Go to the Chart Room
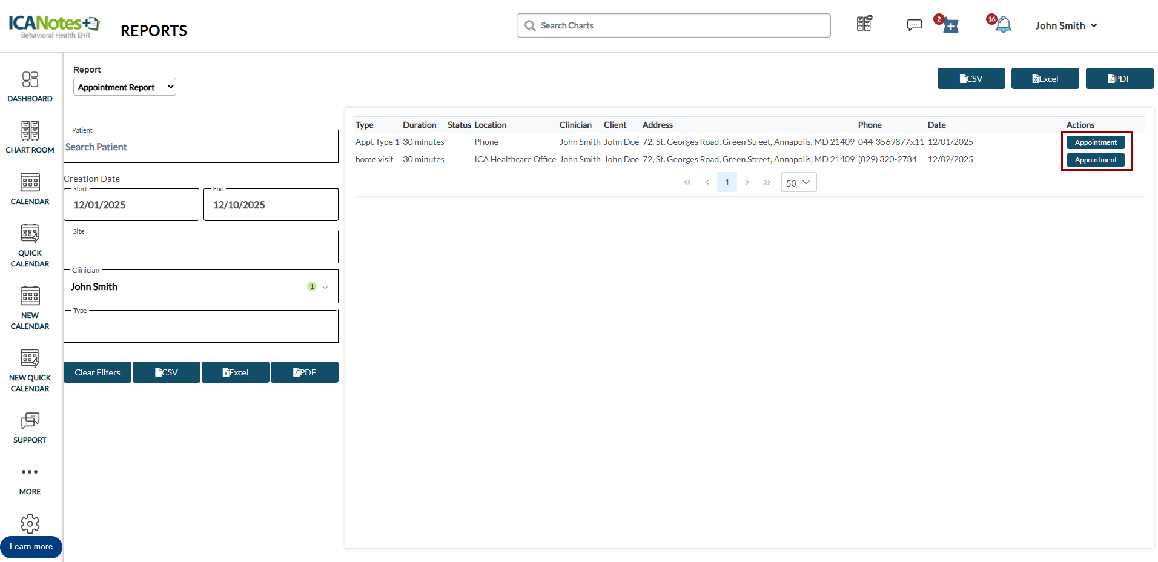Screen dimensions: 1158x562 coord(30,137)
